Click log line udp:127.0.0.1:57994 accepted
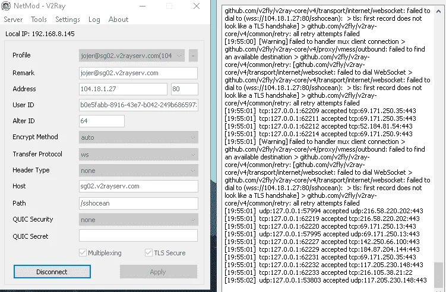Image resolution: width=446 pixels, height=292 pixels. (x=324, y=211)
